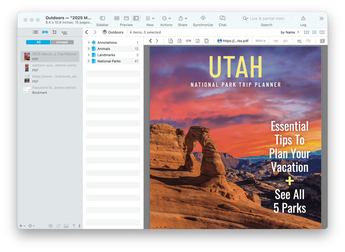The image size is (345, 252).
Task: Open the Chat assistant
Action: click(x=222, y=18)
